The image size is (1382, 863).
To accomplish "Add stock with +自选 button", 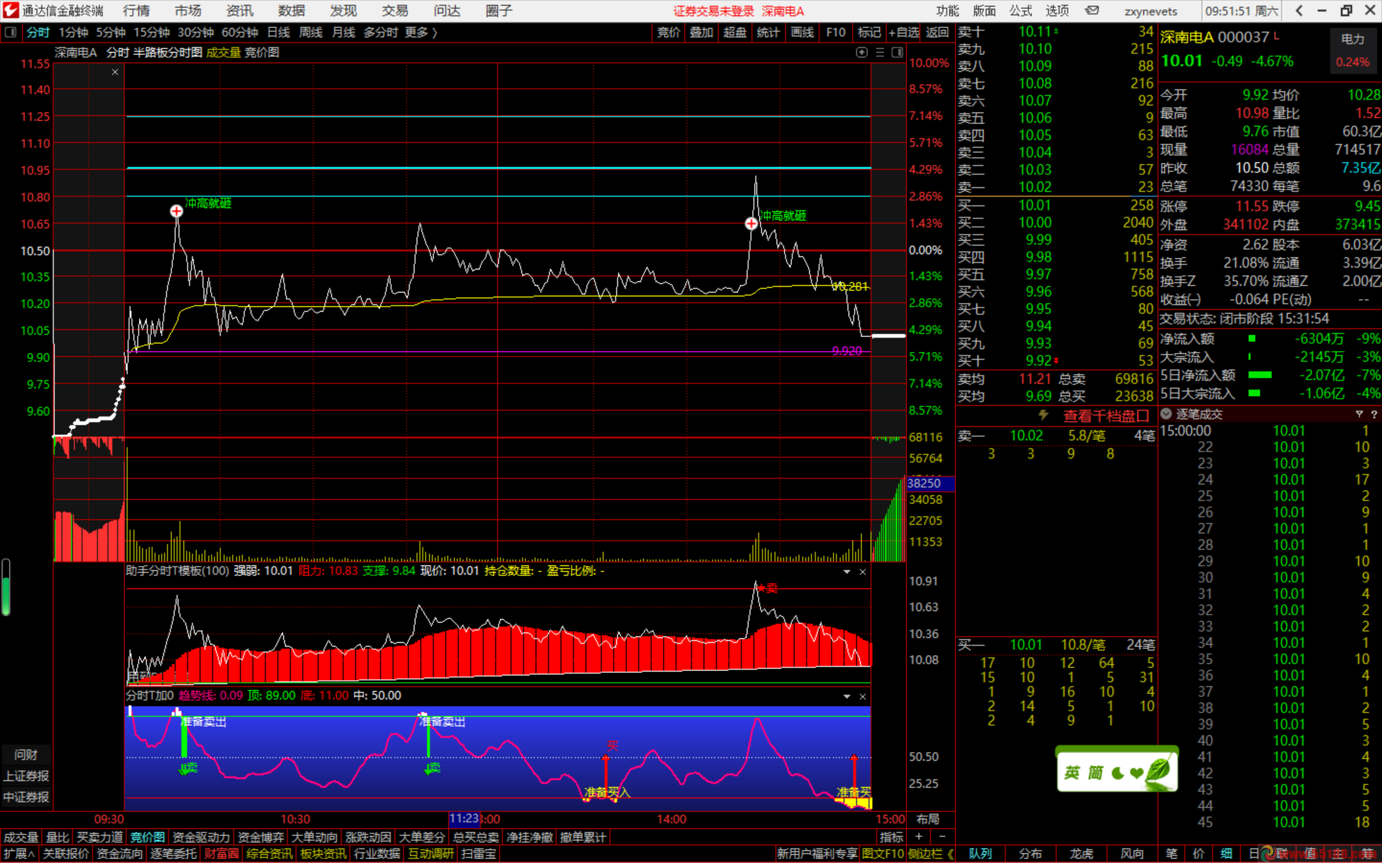I will [903, 33].
